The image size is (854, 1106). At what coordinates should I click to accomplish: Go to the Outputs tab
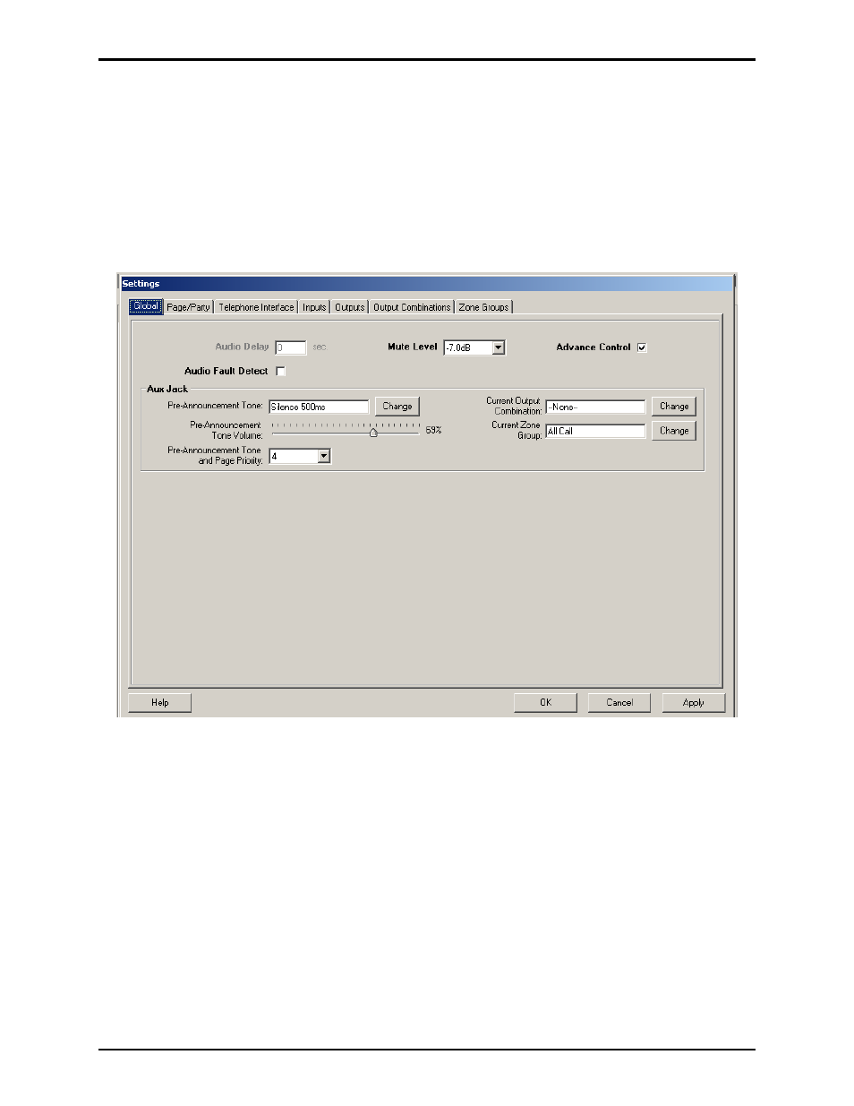[x=350, y=307]
